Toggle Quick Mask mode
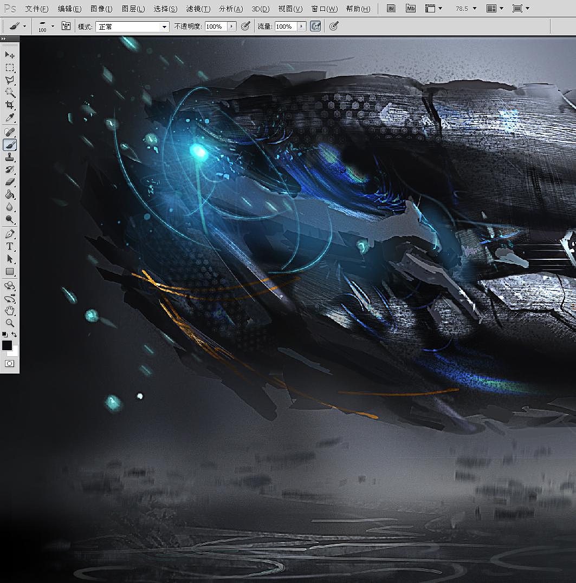This screenshot has height=583, width=576. (x=9, y=363)
